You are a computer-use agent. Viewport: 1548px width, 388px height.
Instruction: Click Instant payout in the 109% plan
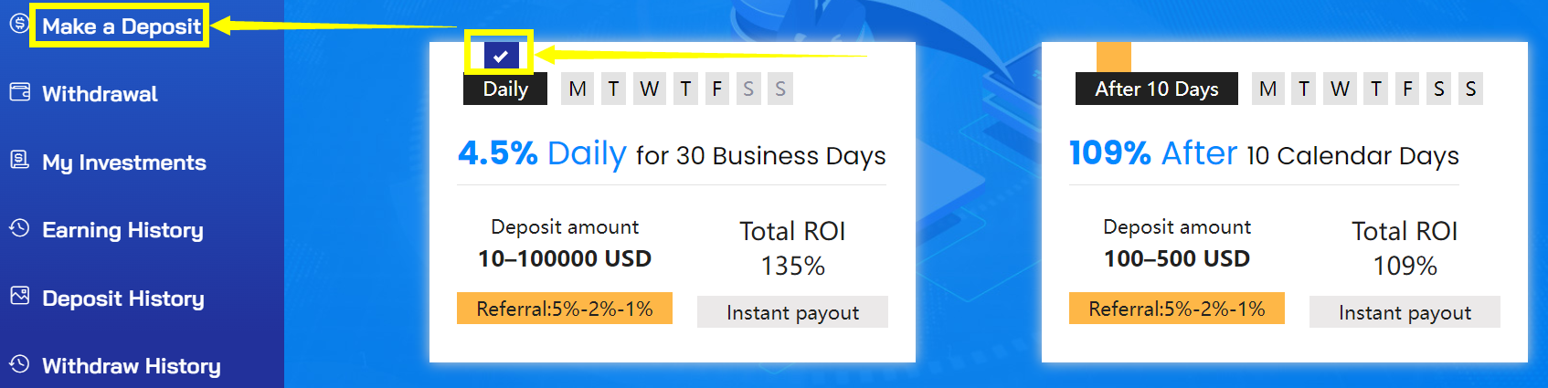[x=1405, y=312]
